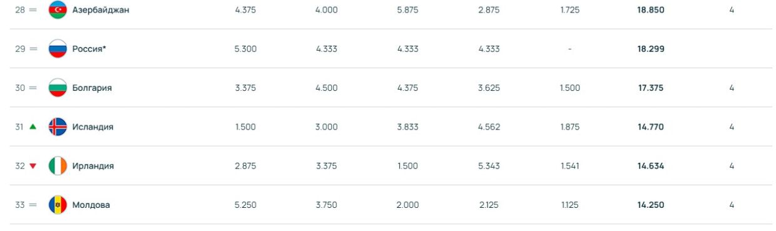Open the Россия* country link
The image size is (776, 231).
(x=89, y=49)
